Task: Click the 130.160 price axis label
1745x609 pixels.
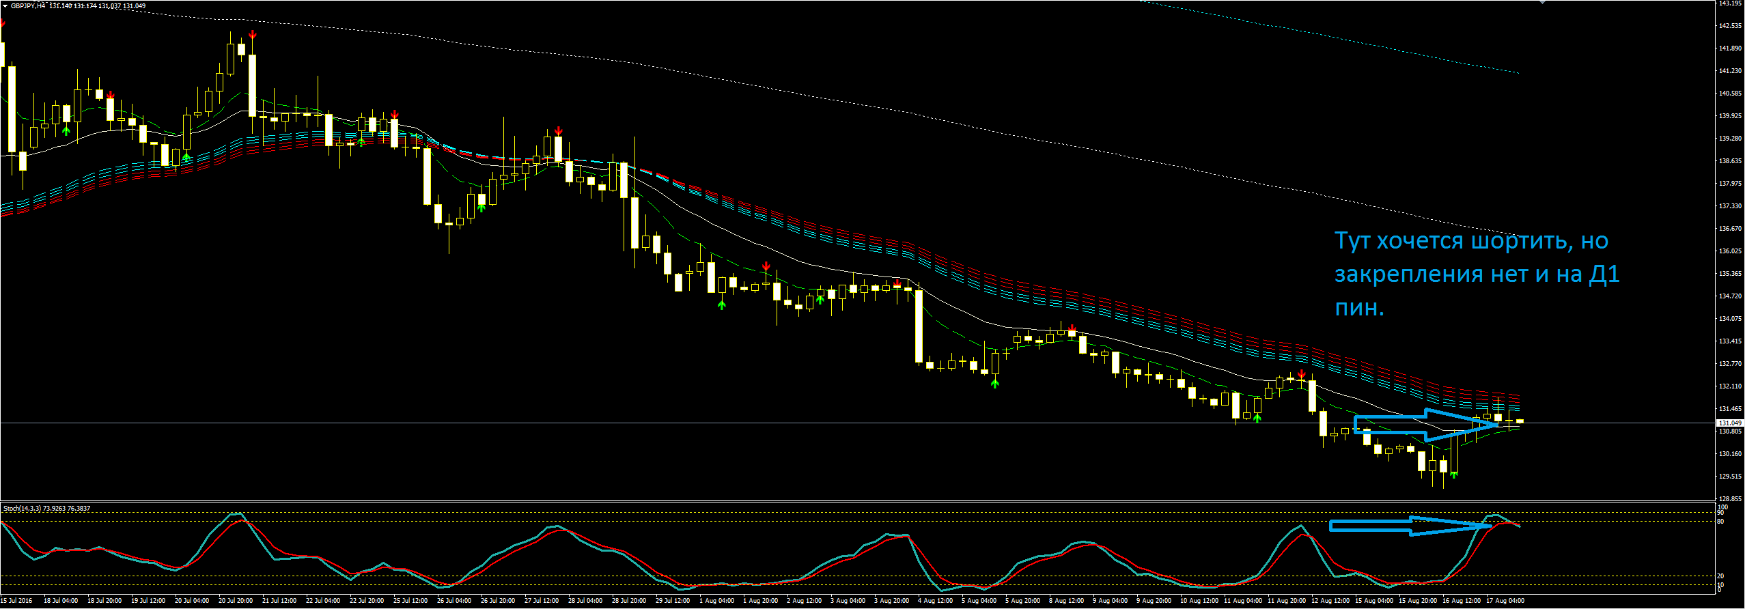Action: [x=1729, y=454]
